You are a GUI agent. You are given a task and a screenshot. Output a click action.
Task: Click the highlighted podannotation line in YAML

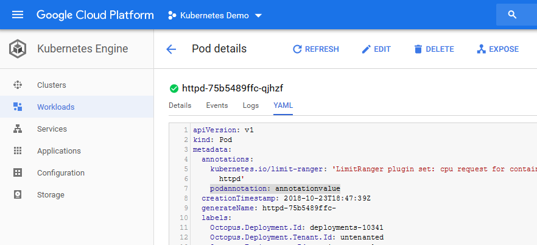[275, 188]
